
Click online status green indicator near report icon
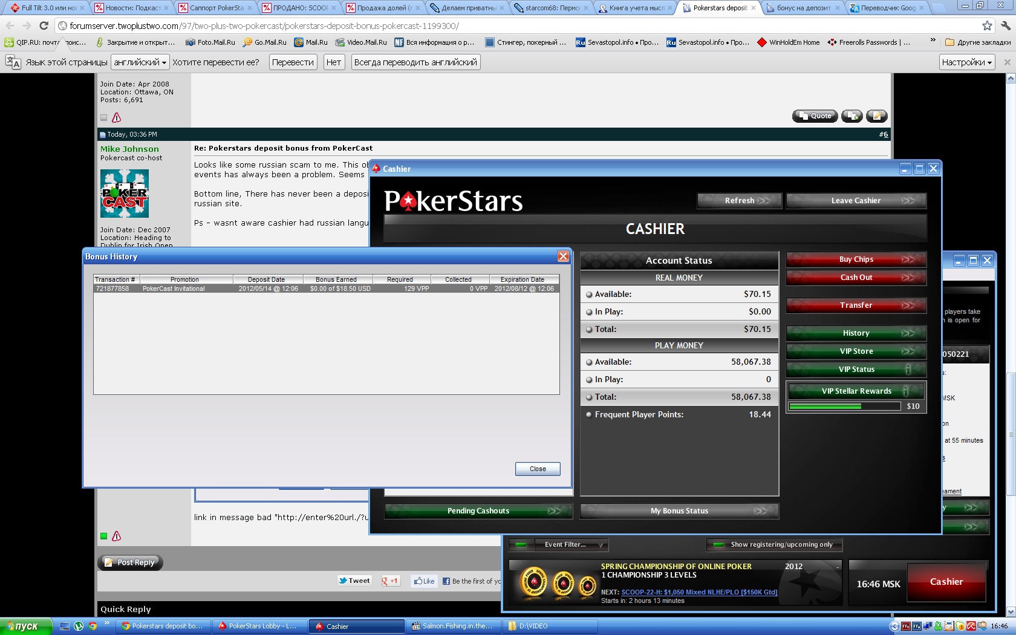coord(103,536)
